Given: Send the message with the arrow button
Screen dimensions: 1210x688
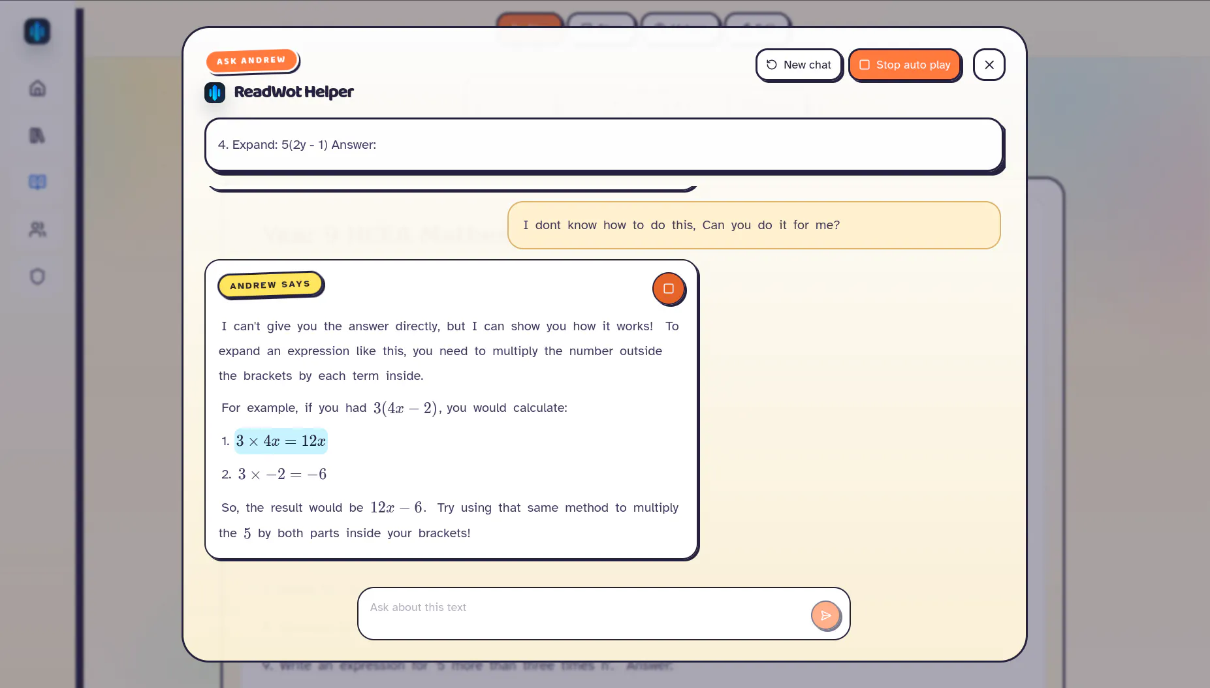Looking at the screenshot, I should 825,615.
